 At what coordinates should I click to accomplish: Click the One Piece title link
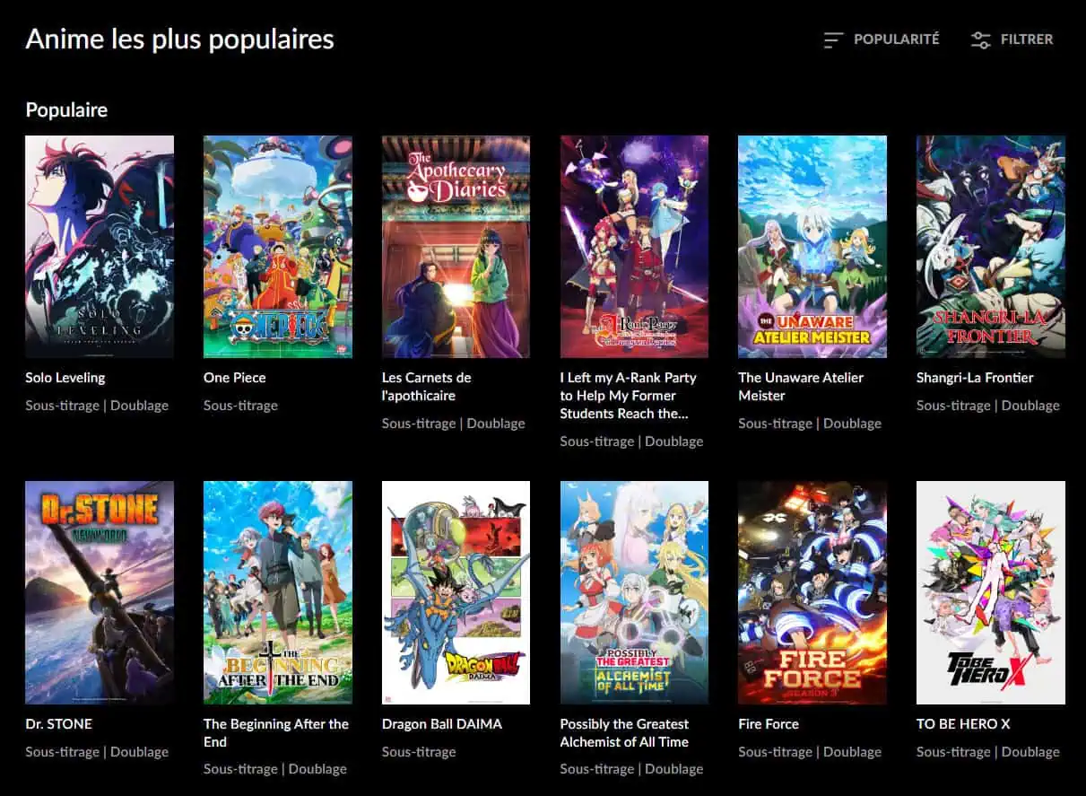click(235, 378)
